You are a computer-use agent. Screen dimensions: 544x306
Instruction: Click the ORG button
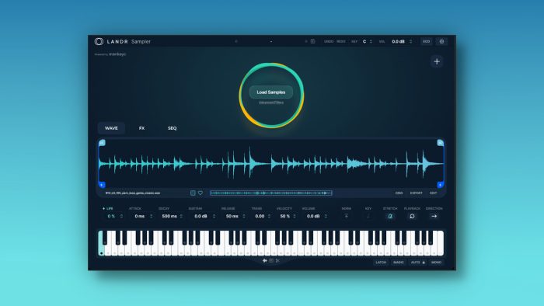click(x=399, y=193)
